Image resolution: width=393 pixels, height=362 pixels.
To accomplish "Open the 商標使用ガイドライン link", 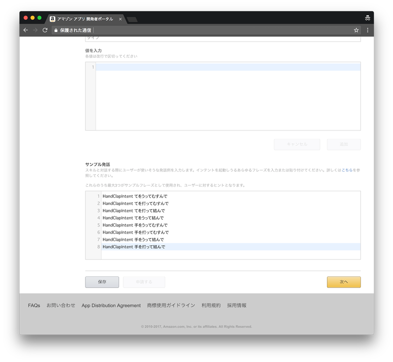I will [x=171, y=306].
